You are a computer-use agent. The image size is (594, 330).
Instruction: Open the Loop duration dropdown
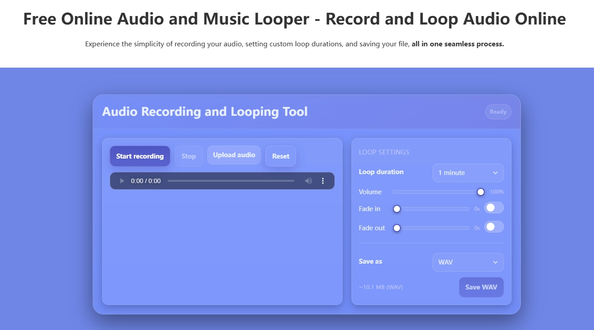[x=468, y=173]
